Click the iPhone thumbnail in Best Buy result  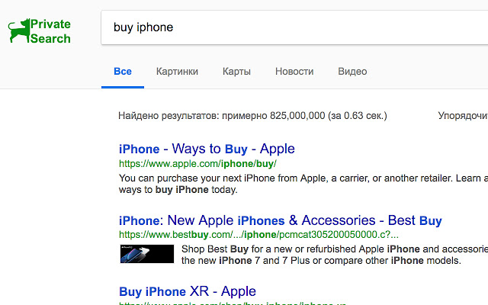147,254
